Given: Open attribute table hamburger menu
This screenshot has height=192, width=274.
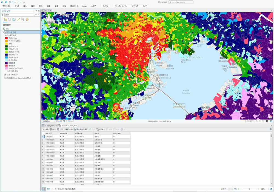Looking at the screenshot, I should coord(271,129).
